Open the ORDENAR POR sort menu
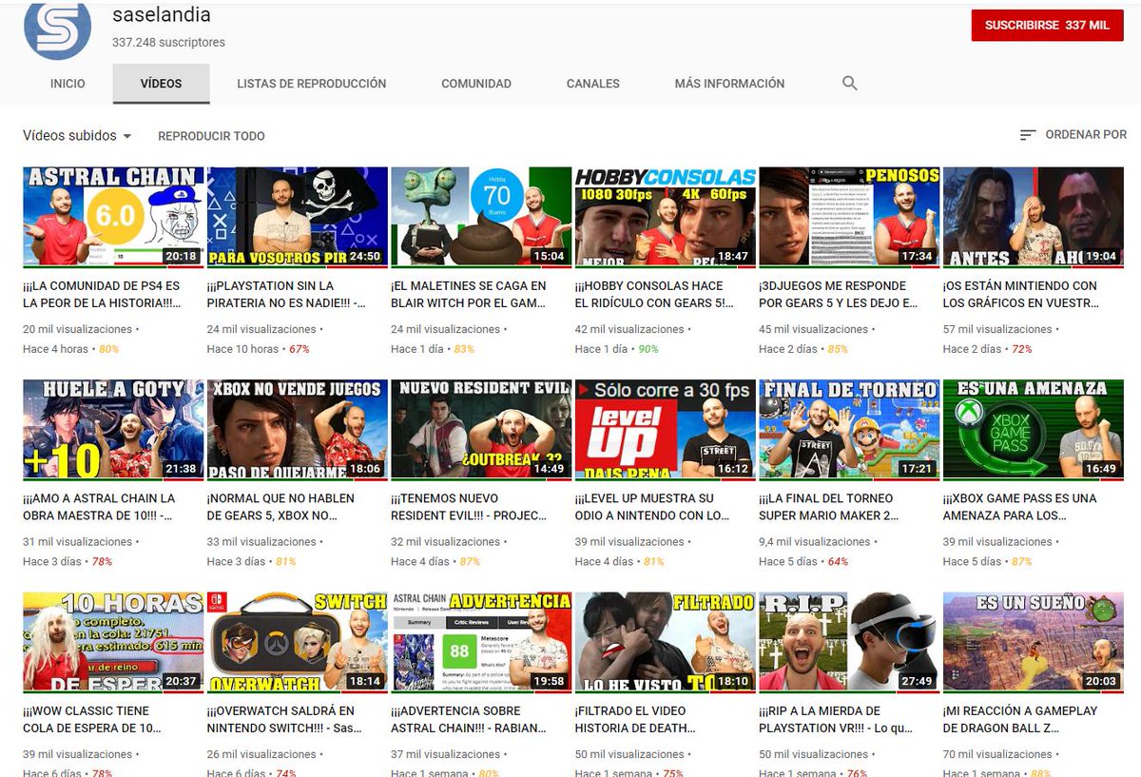 click(1073, 135)
